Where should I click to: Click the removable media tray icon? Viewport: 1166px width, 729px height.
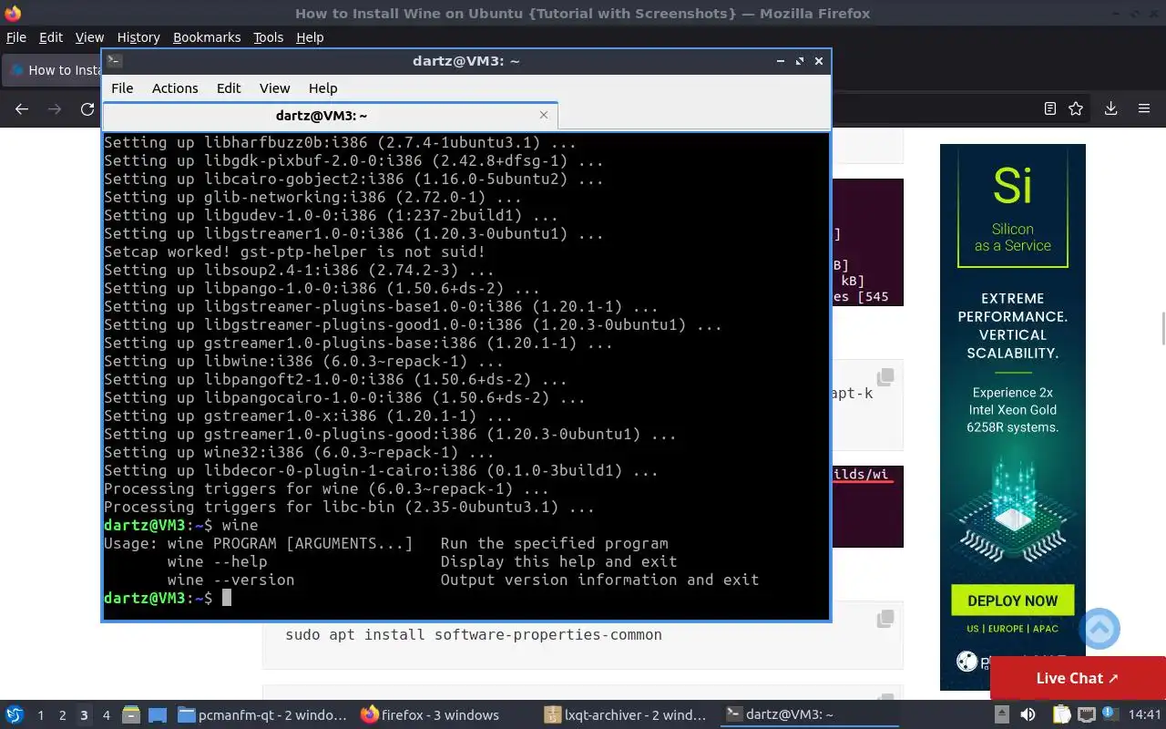(x=1001, y=715)
